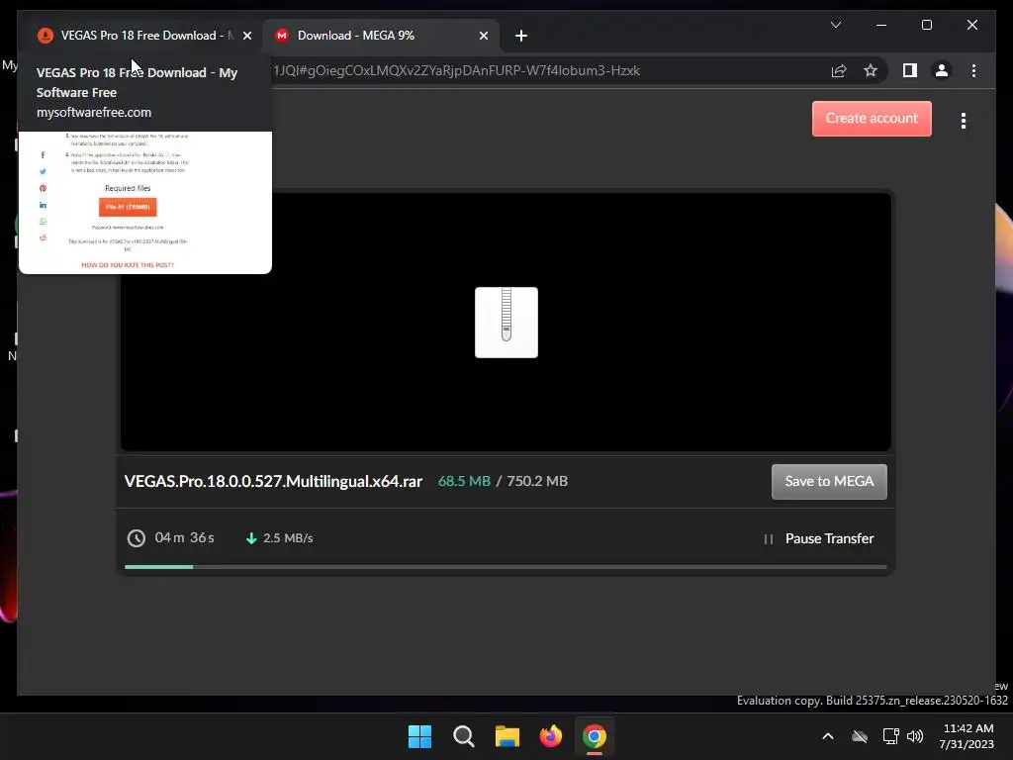Image resolution: width=1013 pixels, height=760 pixels.
Task: Click the OneDrive cloud tray icon
Action: click(860, 736)
